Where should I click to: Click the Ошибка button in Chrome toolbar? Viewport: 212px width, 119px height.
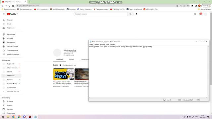(x=206, y=6)
